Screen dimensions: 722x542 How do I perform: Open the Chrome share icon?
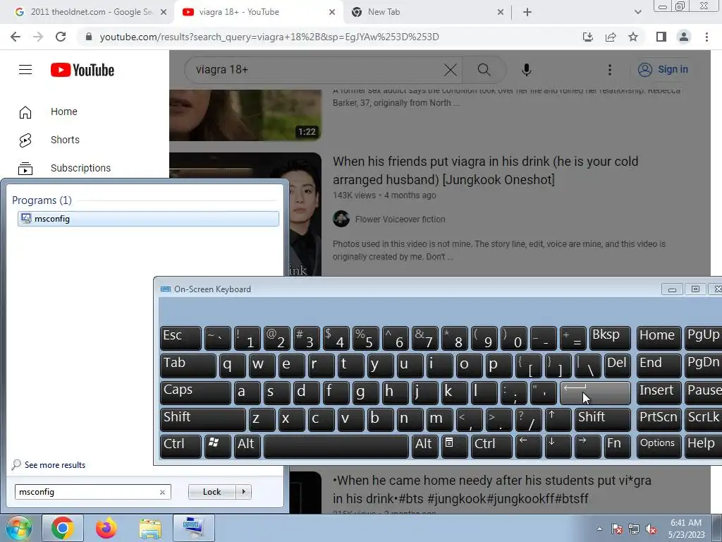click(611, 37)
